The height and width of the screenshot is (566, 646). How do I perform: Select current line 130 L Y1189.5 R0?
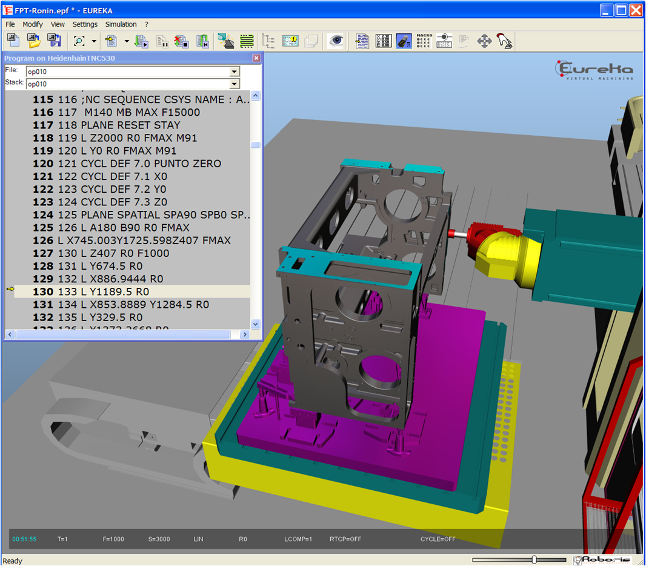coord(128,291)
